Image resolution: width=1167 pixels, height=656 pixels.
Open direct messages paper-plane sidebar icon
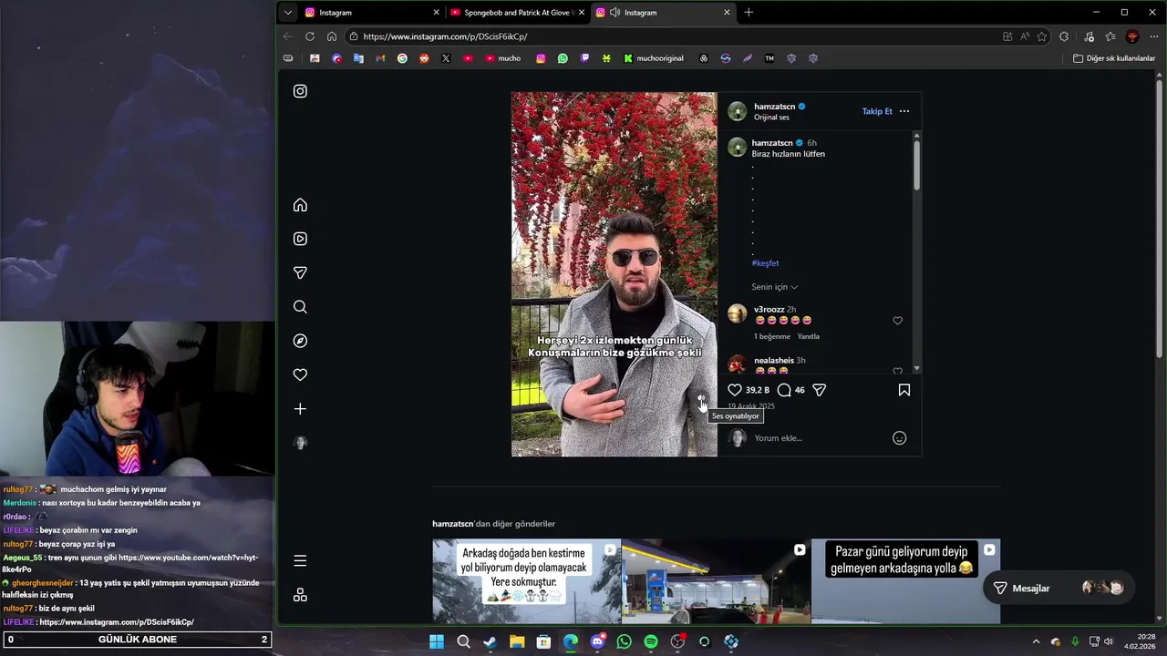[300, 272]
